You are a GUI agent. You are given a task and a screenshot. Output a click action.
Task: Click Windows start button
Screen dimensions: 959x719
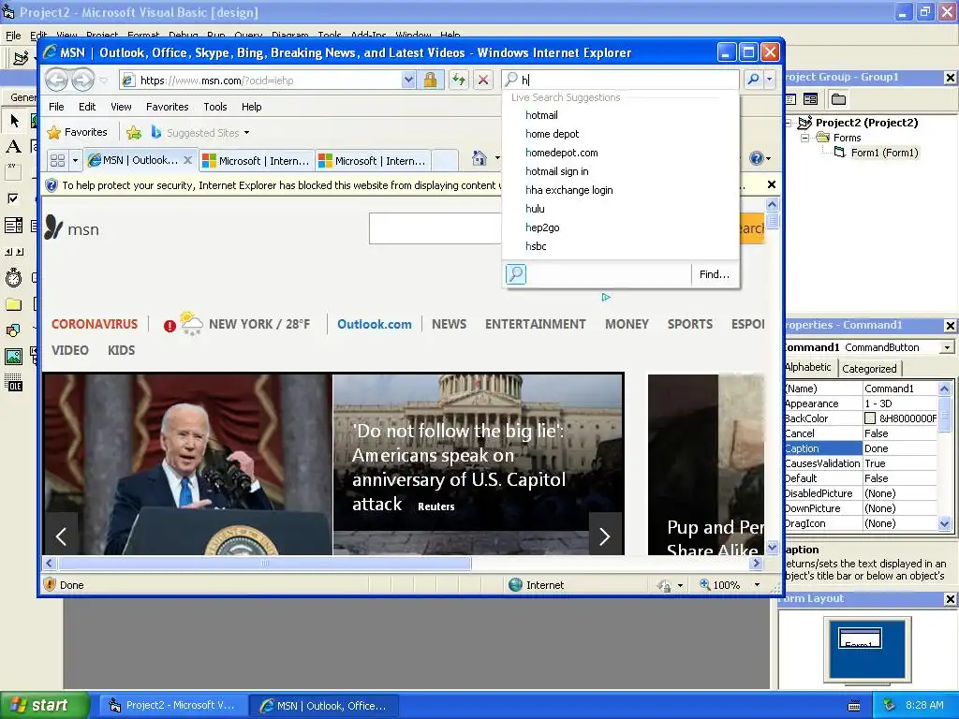point(45,705)
